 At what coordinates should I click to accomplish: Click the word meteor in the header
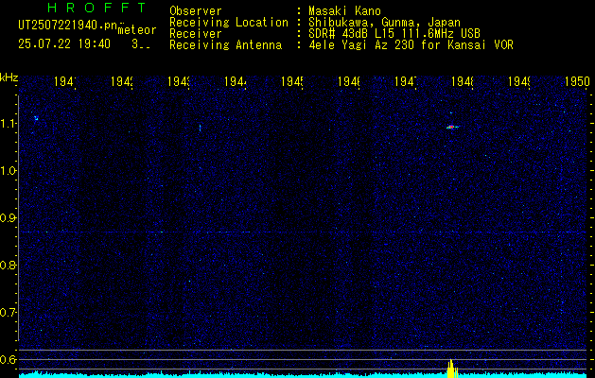(137, 30)
